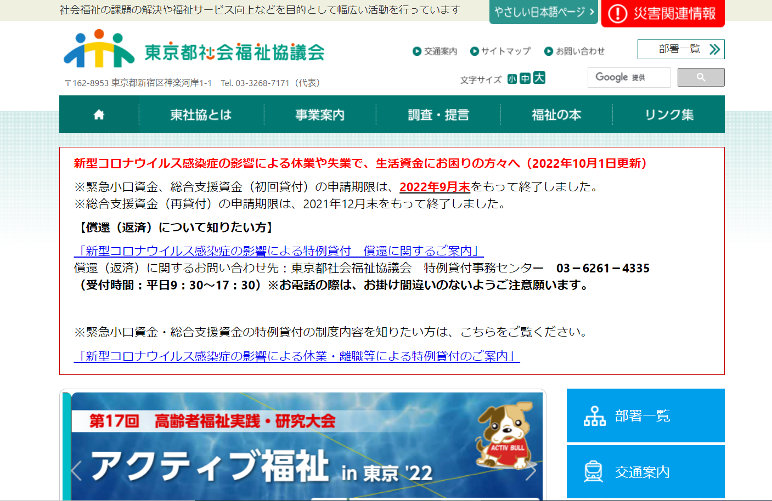Open the 福祉の本 menu item
The width and height of the screenshot is (772, 501).
pyautogui.click(x=556, y=115)
